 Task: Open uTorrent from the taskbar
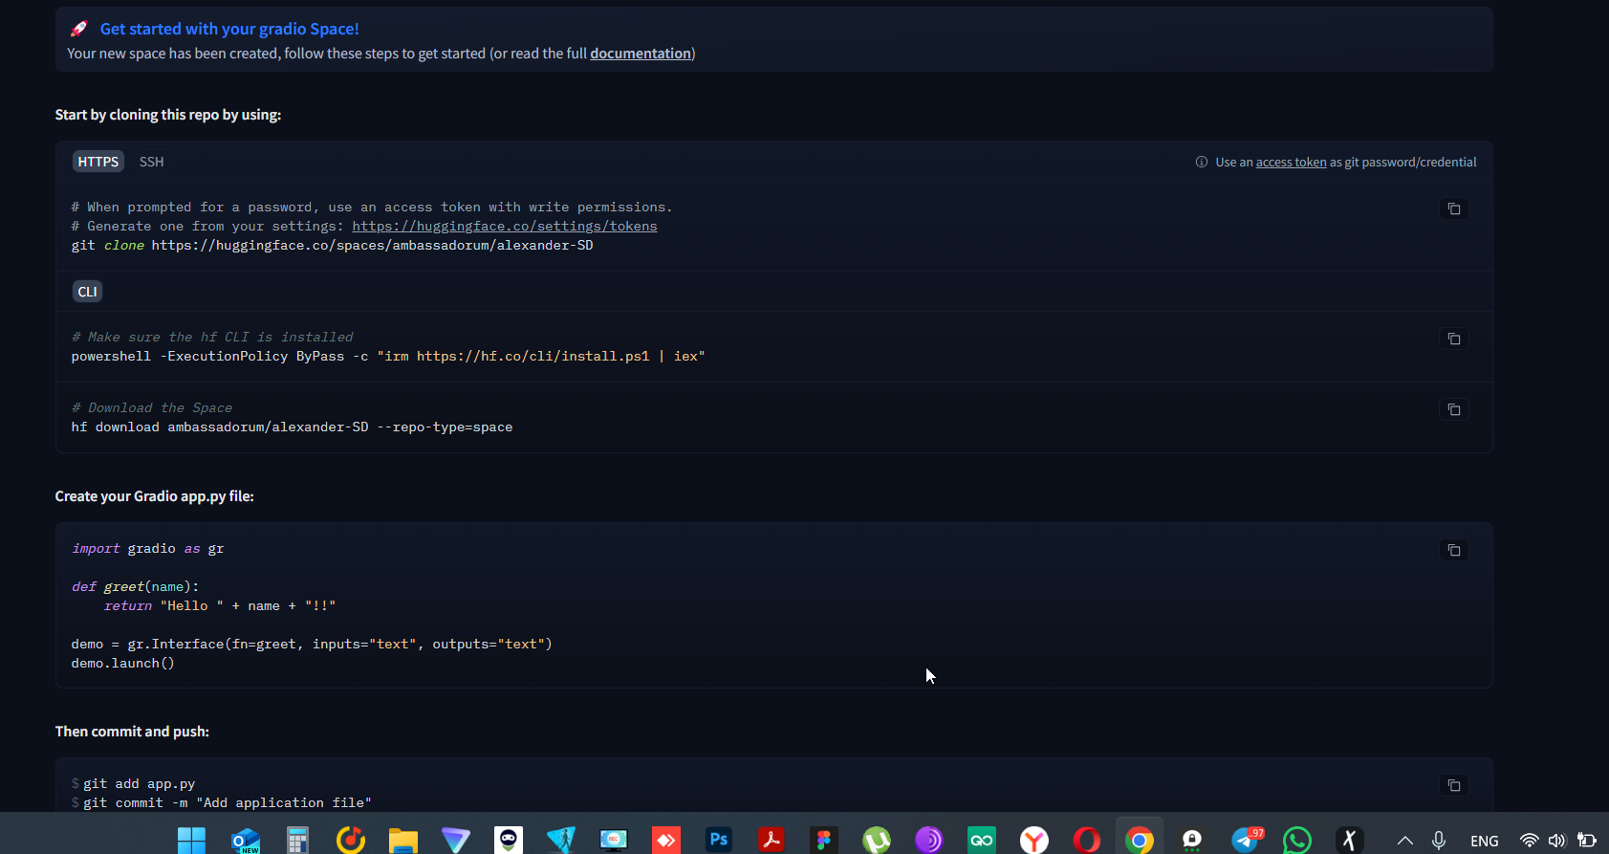pyautogui.click(x=877, y=841)
